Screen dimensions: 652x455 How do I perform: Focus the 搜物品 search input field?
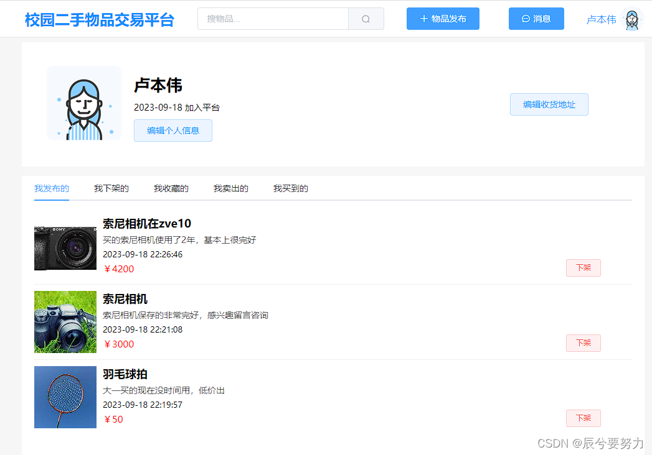pyautogui.click(x=273, y=19)
